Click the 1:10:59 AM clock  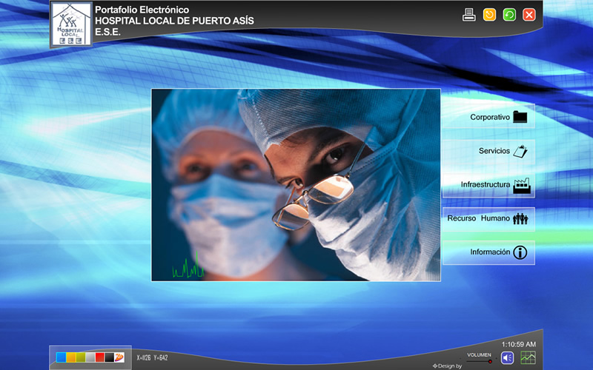pos(518,344)
